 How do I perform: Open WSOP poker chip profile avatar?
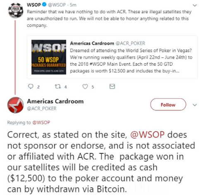(x=16, y=10)
